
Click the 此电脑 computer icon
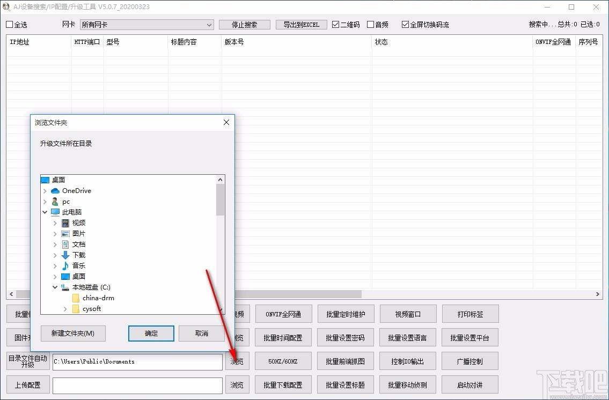click(55, 212)
